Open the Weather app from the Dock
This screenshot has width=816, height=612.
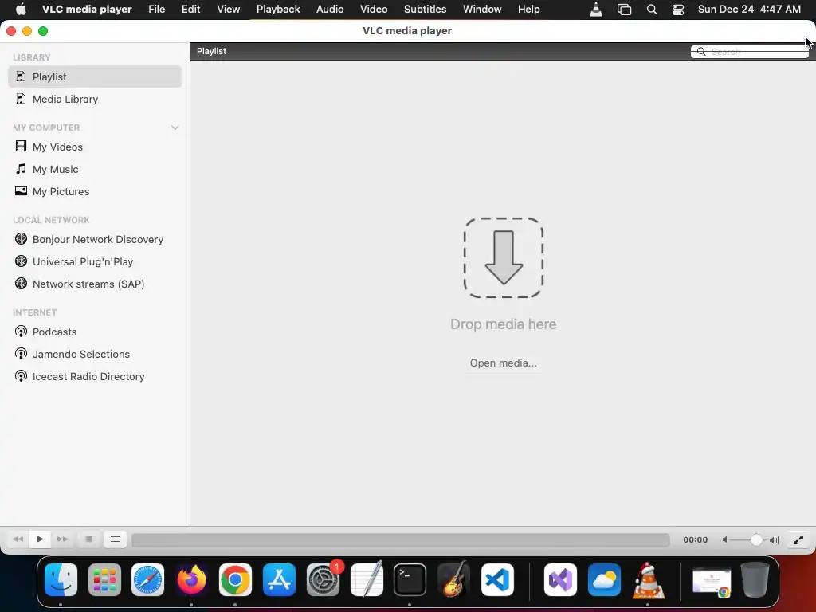[604, 580]
